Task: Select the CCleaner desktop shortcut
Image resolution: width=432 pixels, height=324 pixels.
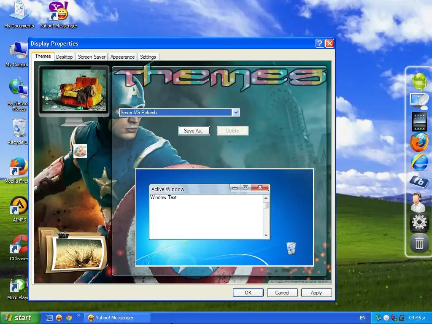Action: click(x=19, y=248)
